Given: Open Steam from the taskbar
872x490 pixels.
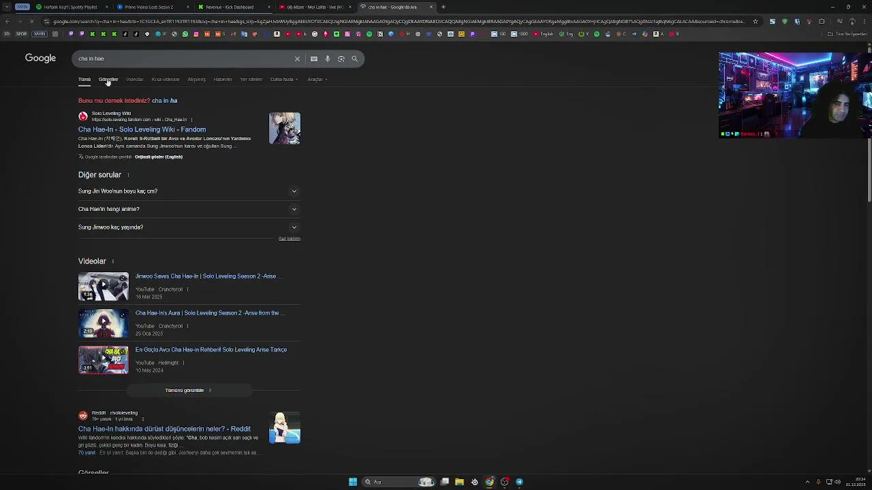Looking at the screenshot, I should point(474,482).
